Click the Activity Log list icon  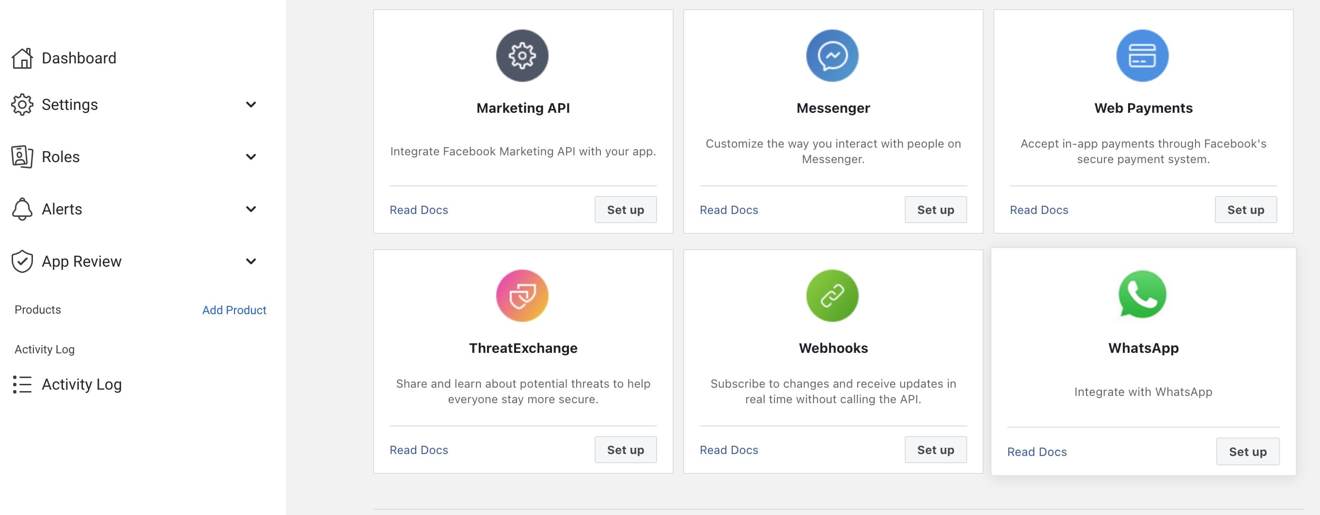point(21,384)
